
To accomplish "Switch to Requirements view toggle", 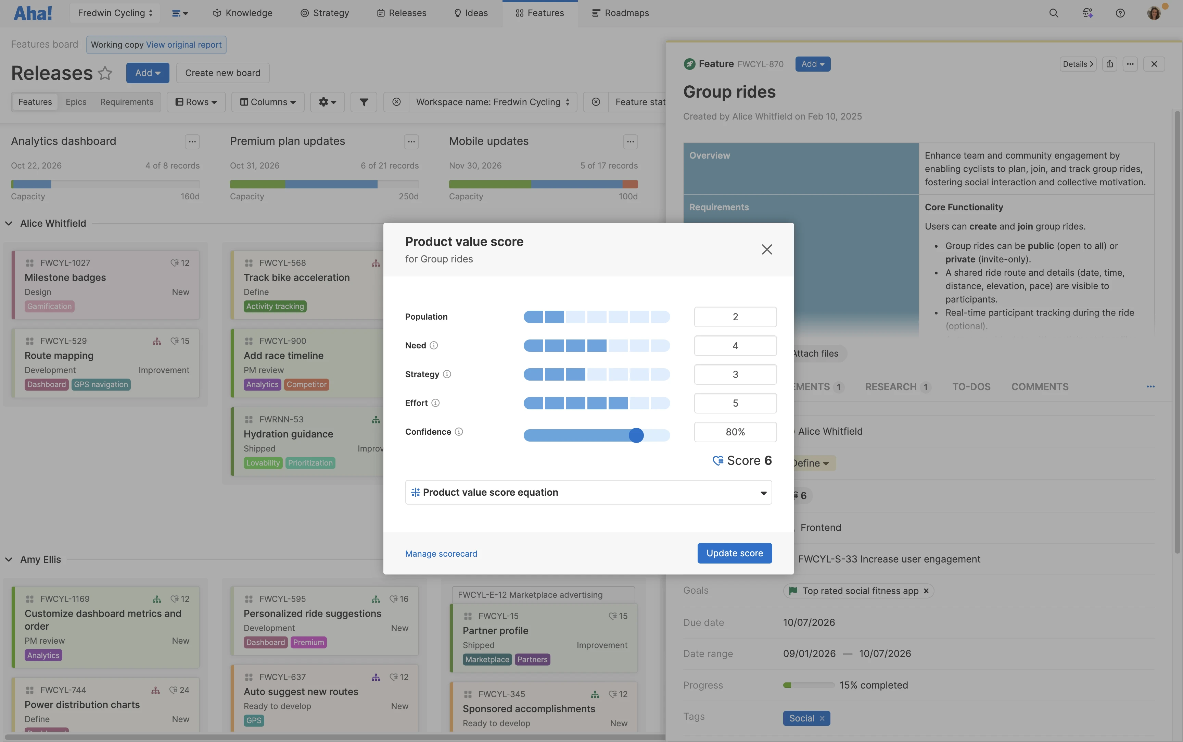I will [127, 102].
